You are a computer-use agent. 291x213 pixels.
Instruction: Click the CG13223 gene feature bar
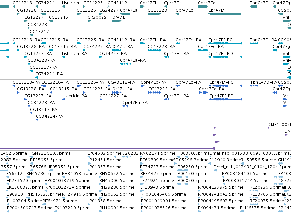coord(154,14)
